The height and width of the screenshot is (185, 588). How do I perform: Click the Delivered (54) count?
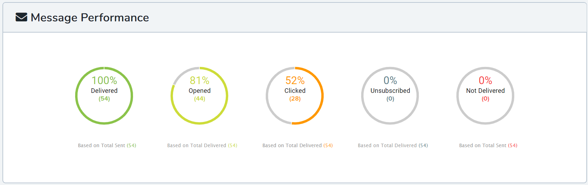[x=104, y=99]
